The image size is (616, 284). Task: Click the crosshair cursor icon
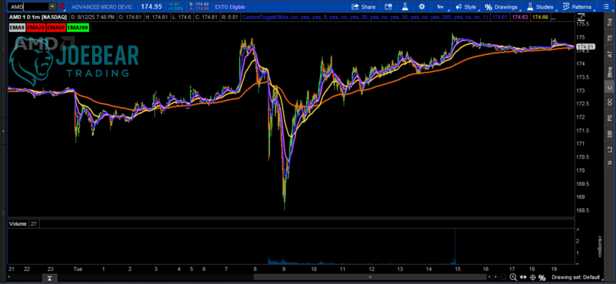click(533, 278)
